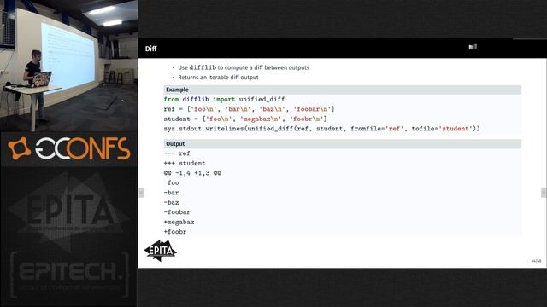This screenshot has width=547, height=307.
Task: Click the slide page number 44/48
Action: (x=536, y=261)
